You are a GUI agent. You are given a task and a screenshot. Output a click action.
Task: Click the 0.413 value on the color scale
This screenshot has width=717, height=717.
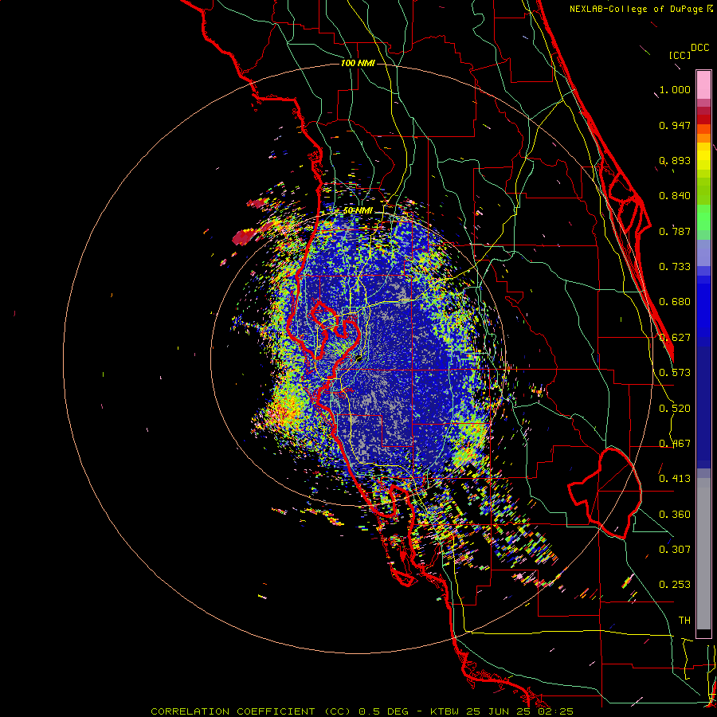click(x=675, y=479)
